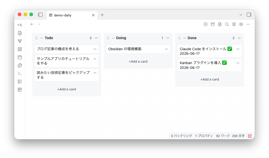Viewport: 269px width, 158px height.
Task: Click the Doing list title
Action: tap(121, 38)
